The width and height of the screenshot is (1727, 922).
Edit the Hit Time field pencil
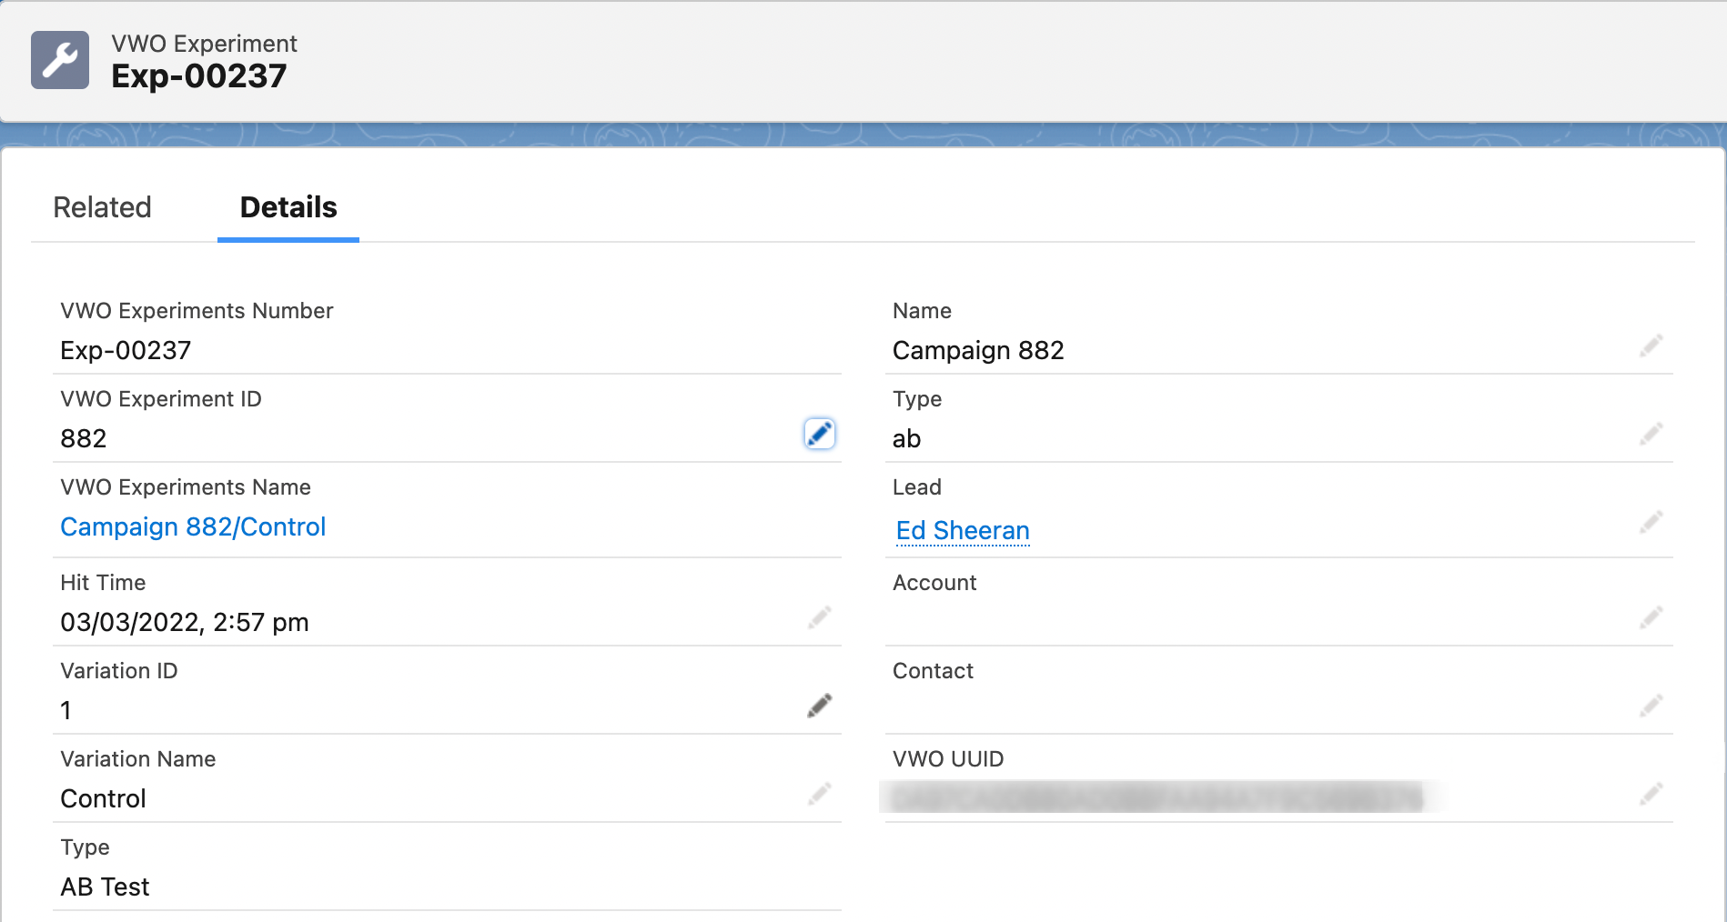[x=819, y=617]
